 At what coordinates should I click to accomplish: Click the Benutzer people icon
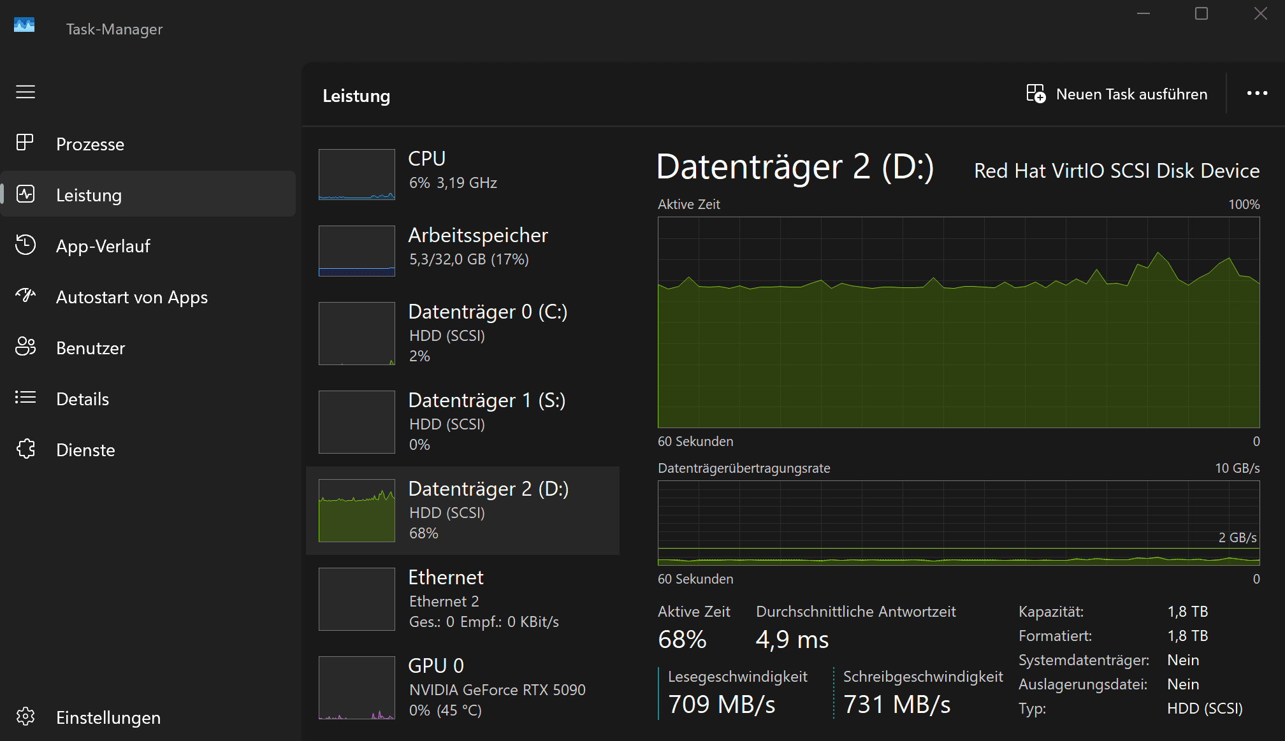point(25,347)
